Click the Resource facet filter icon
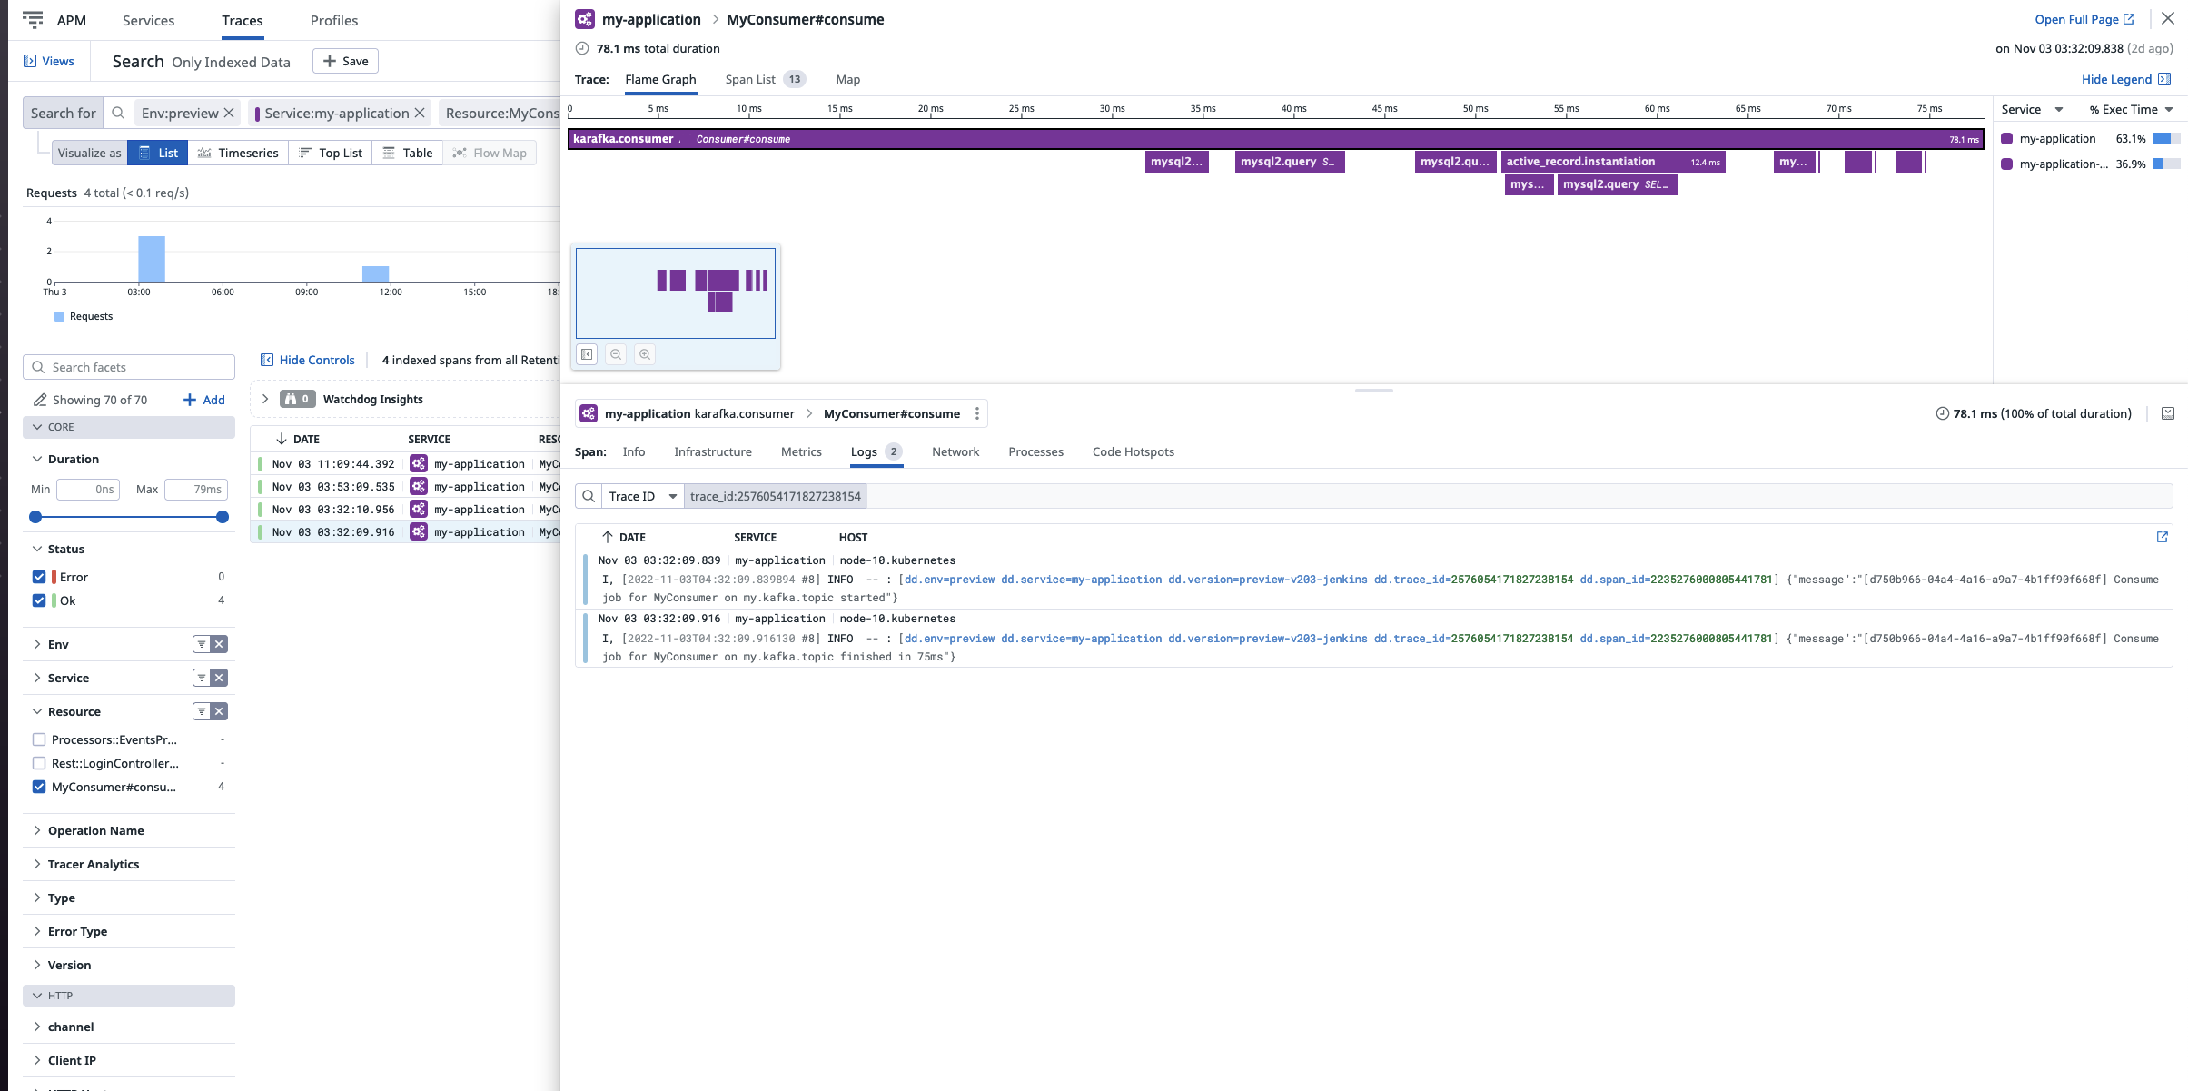Viewport: 2188px width, 1091px height. (202, 711)
